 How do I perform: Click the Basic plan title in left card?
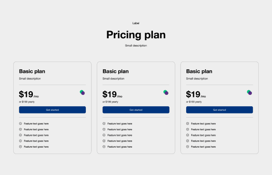point(32,72)
